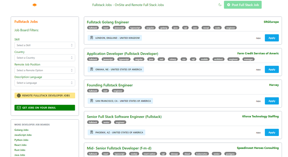This screenshot has width=288, height=157.
Task: Open the Founding Fullstack Engineer job title
Action: click(x=110, y=85)
